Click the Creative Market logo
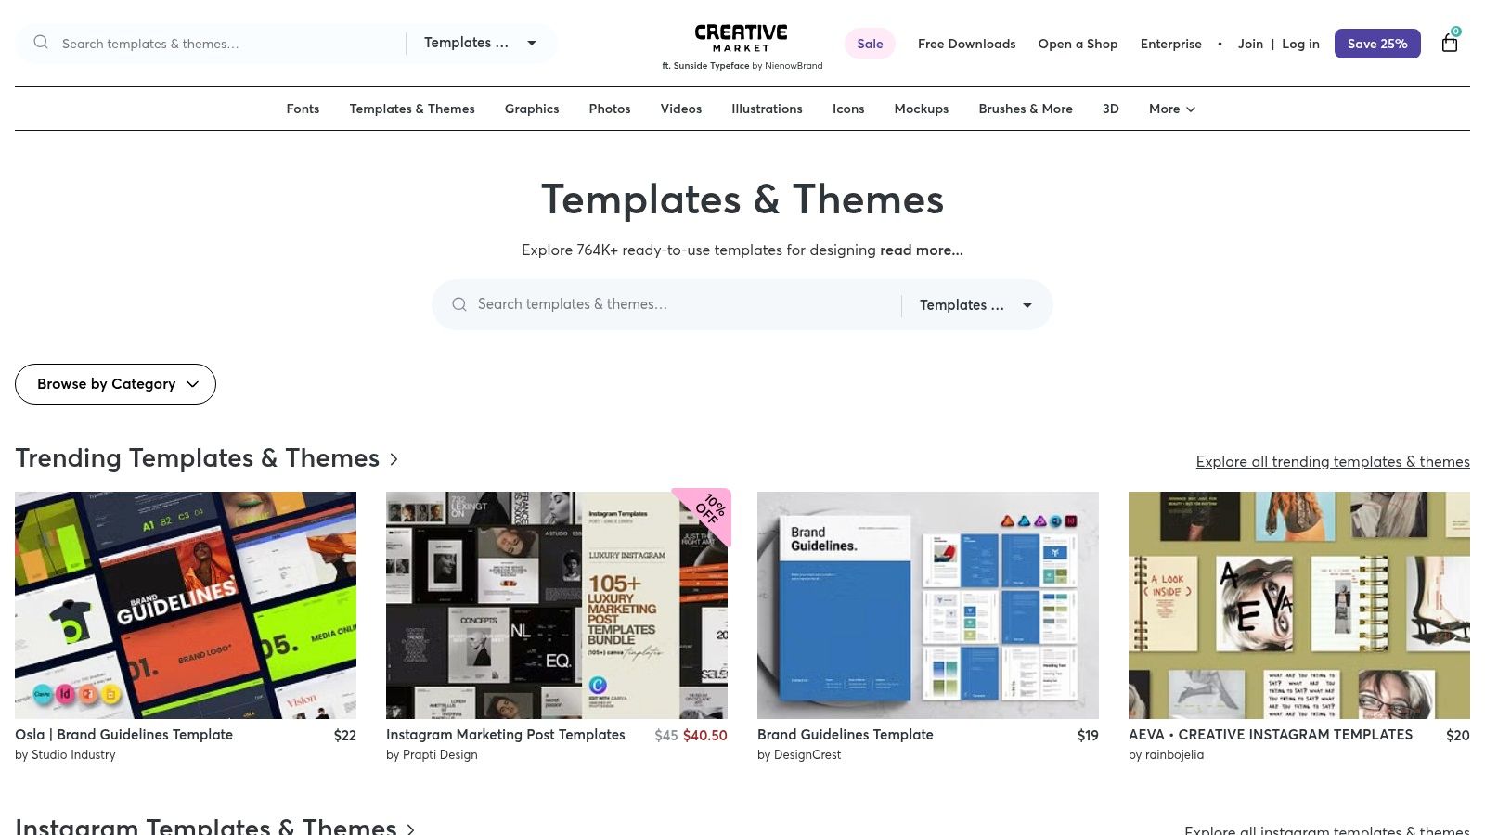Image resolution: width=1485 pixels, height=835 pixels. [x=741, y=38]
